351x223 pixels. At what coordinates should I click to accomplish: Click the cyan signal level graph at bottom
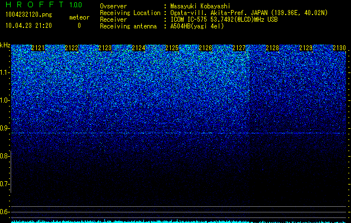pyautogui.click(x=179, y=221)
